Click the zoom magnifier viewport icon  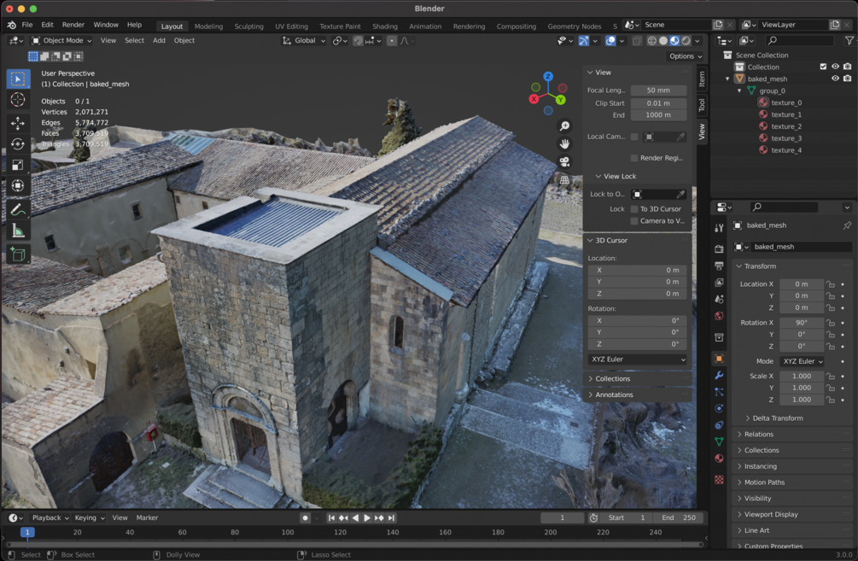pyautogui.click(x=564, y=126)
